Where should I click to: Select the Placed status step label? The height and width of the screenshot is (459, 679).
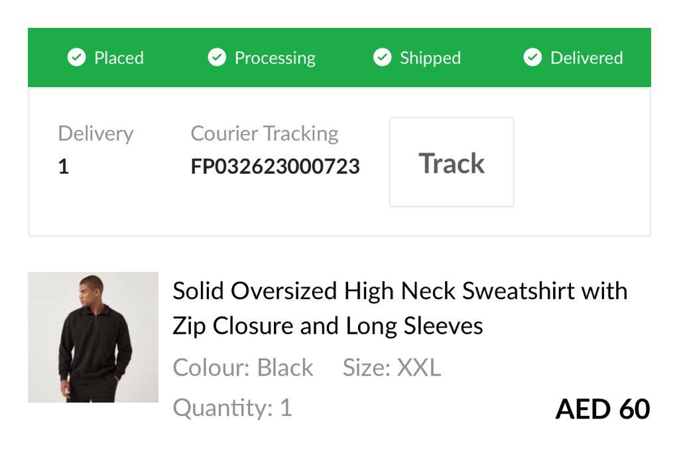119,58
